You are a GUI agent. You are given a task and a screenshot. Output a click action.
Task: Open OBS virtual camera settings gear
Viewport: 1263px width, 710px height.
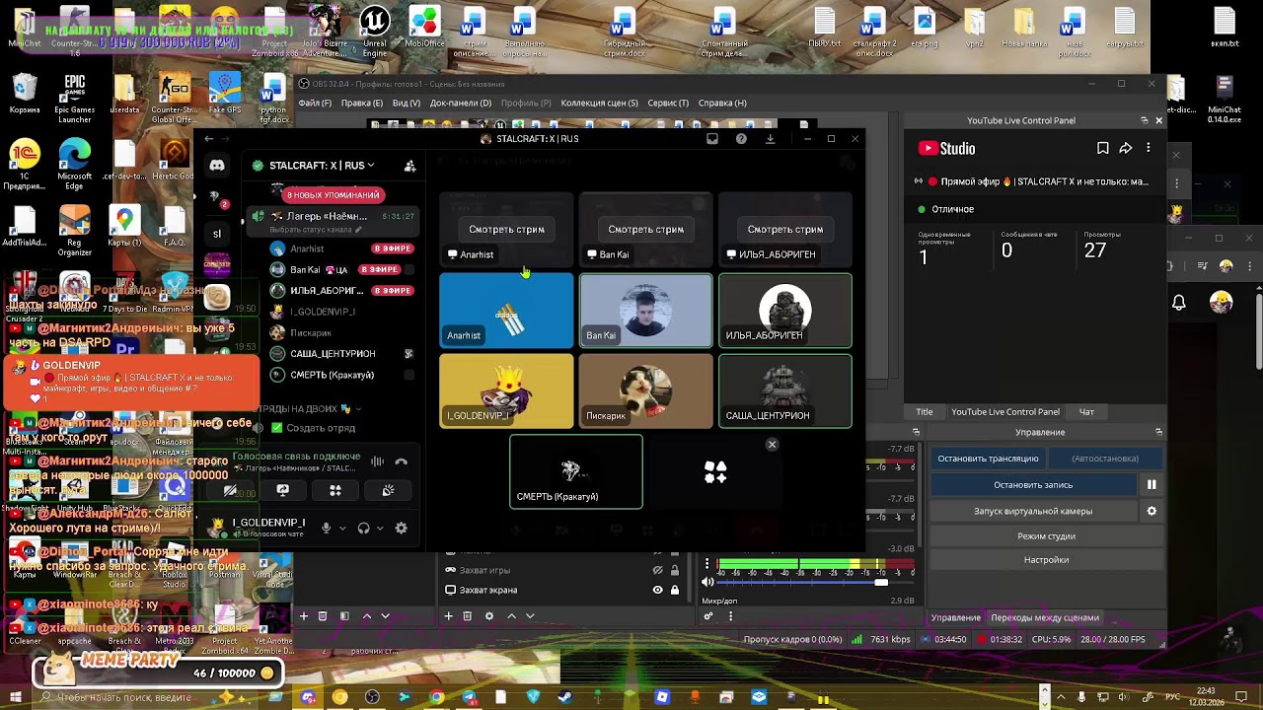[x=1152, y=511]
